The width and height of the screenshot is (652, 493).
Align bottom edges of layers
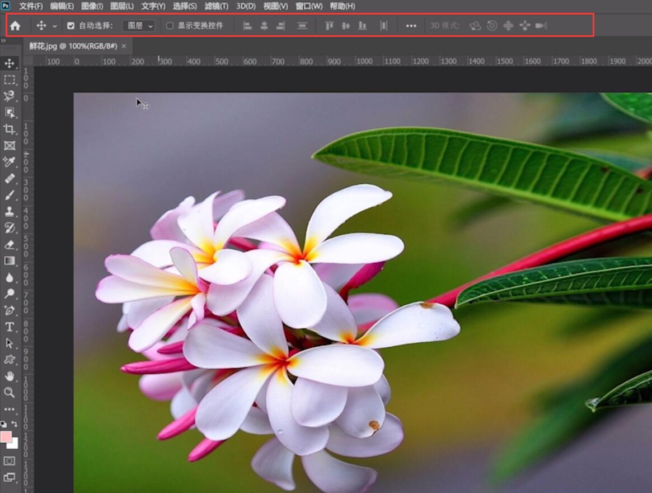(x=363, y=26)
